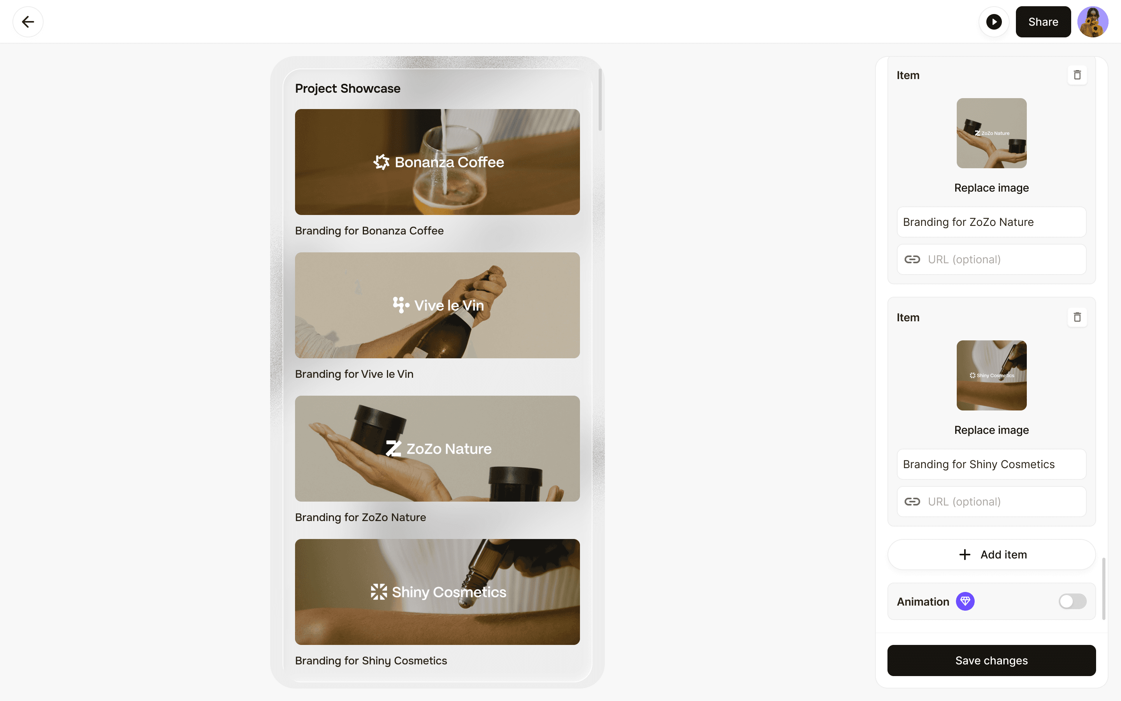Open the Bonanza Coffee project card

tap(437, 162)
